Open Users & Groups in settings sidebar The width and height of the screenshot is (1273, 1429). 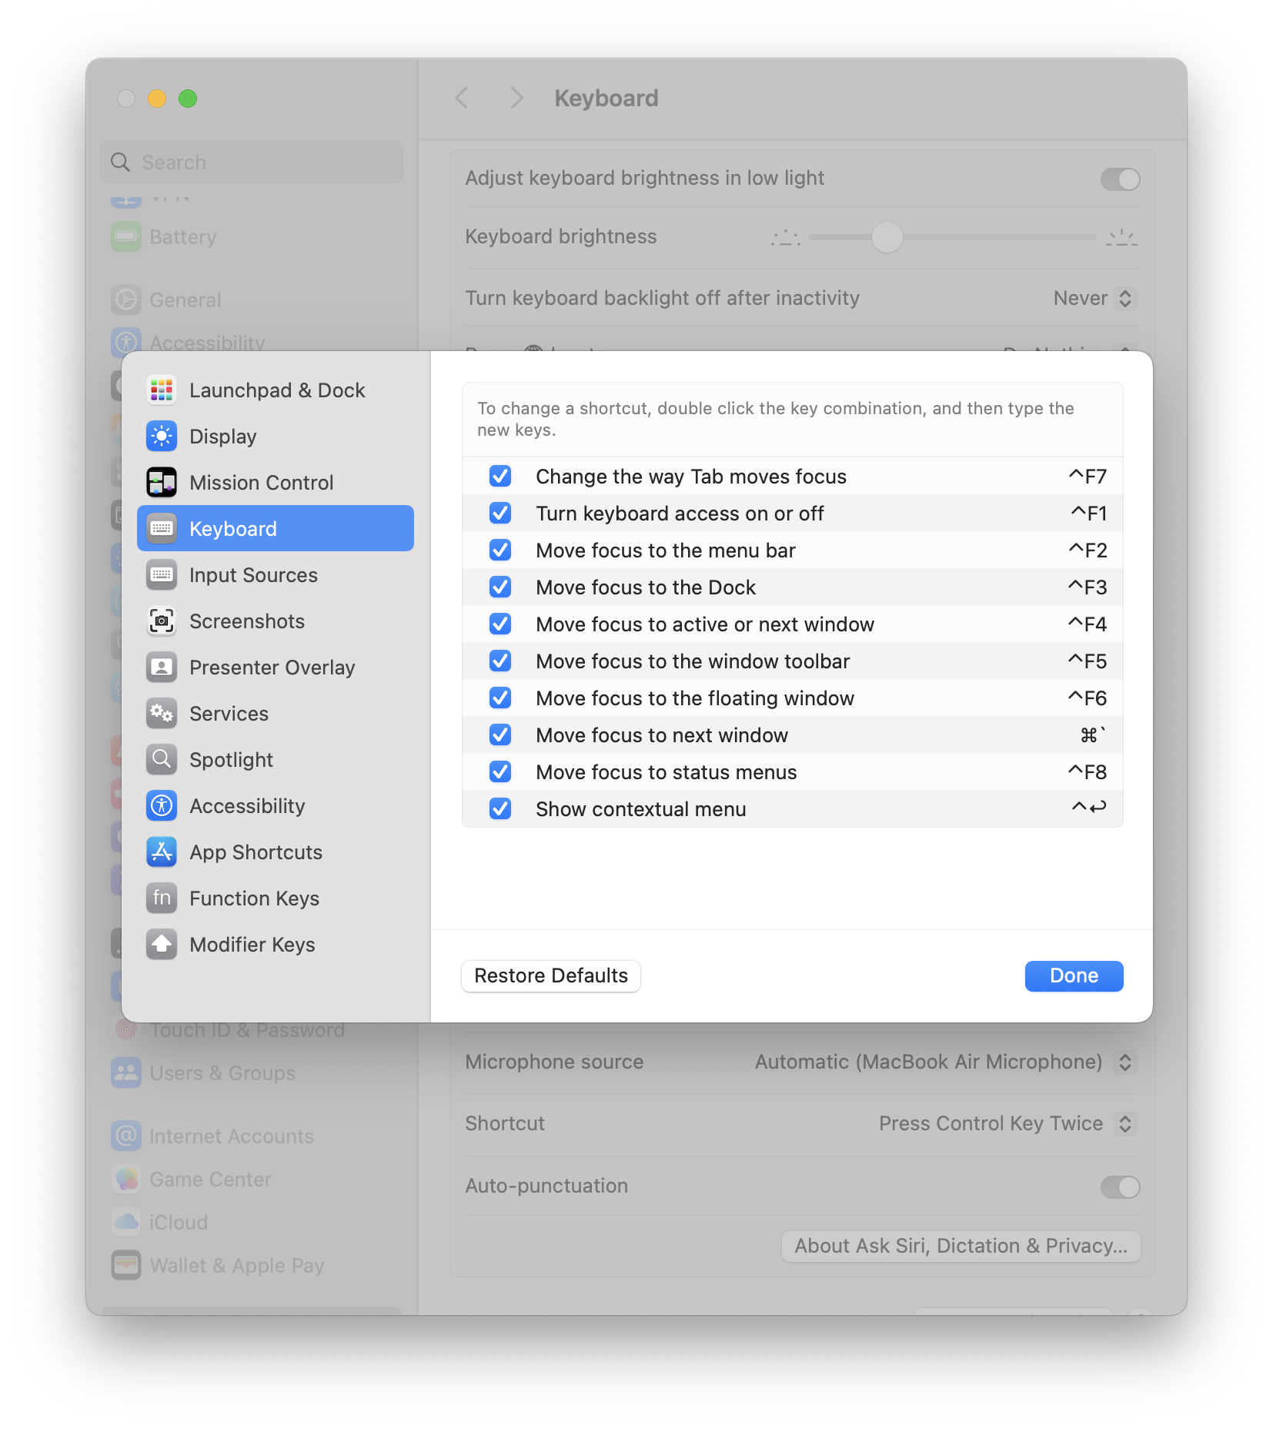[252, 1073]
